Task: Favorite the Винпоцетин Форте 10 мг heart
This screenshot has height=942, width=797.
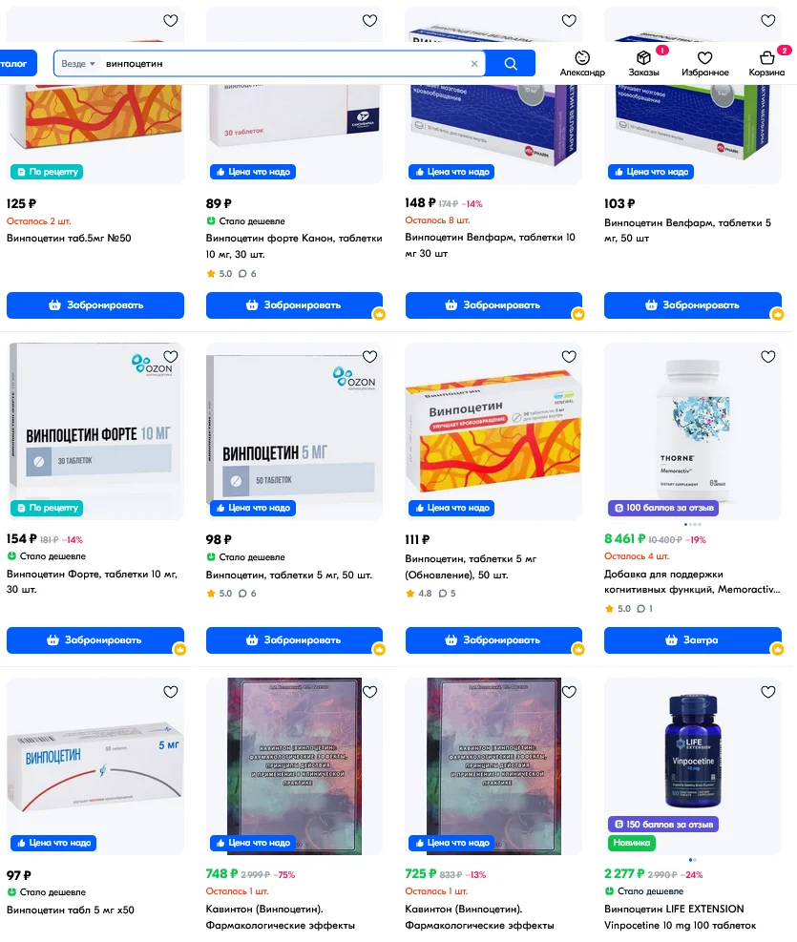Action: point(171,356)
